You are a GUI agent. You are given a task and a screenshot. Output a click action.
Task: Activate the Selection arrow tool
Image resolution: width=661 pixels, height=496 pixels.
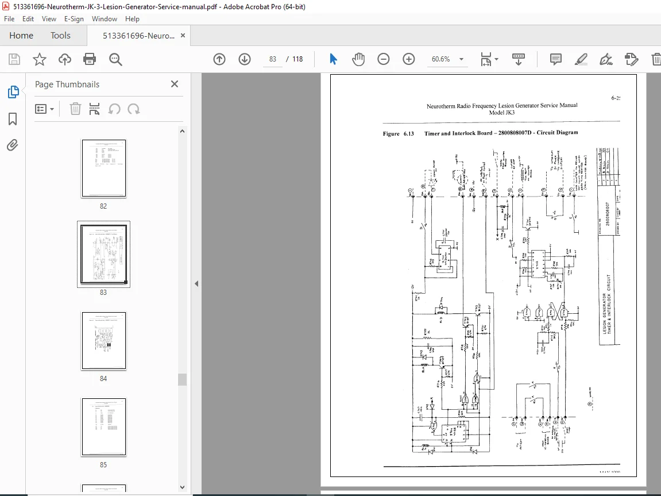333,59
